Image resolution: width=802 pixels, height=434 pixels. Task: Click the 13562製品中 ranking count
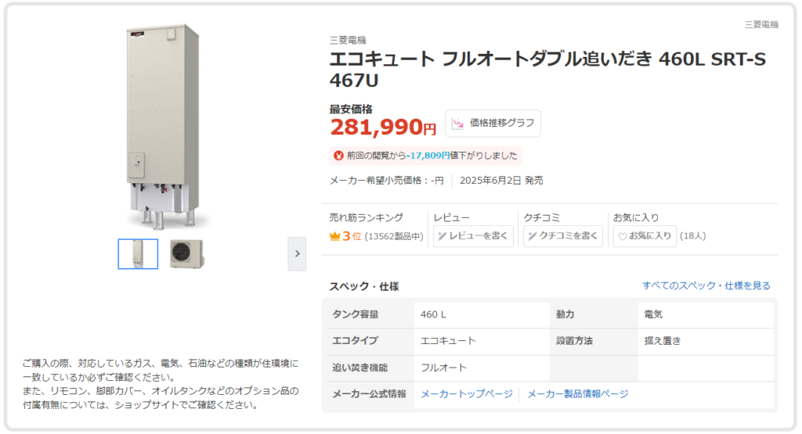[x=395, y=236]
